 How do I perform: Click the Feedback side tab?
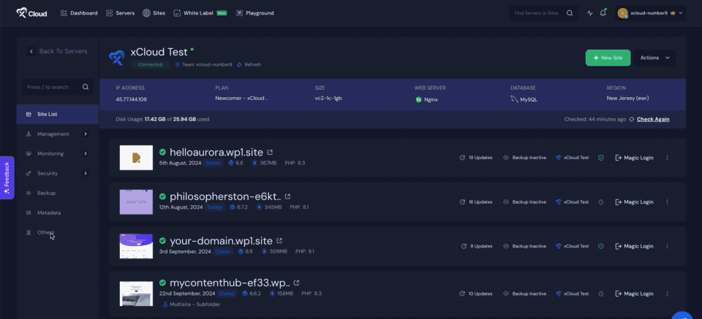tap(7, 179)
